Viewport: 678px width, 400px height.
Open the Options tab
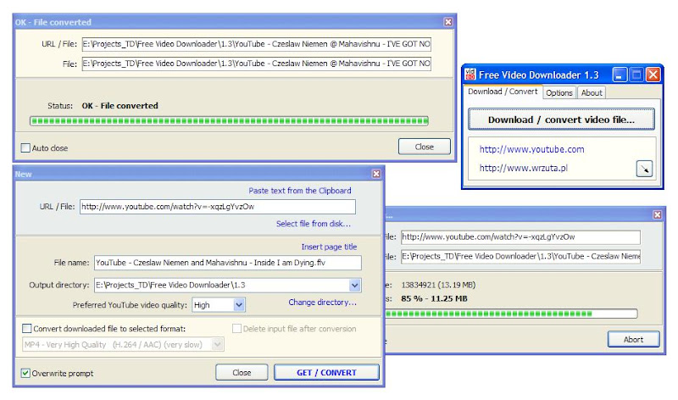coord(559,92)
